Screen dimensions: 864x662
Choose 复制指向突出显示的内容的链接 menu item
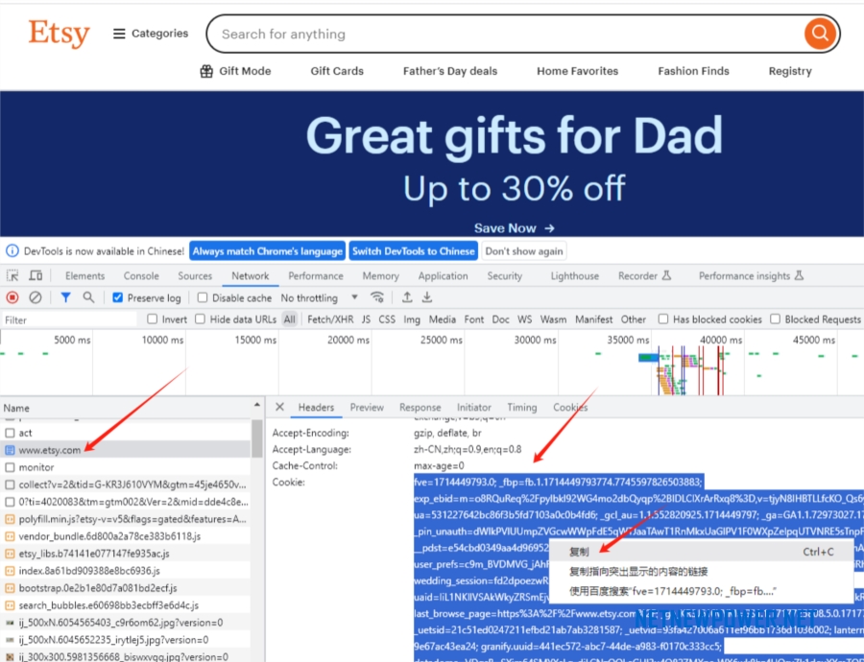coord(701,572)
